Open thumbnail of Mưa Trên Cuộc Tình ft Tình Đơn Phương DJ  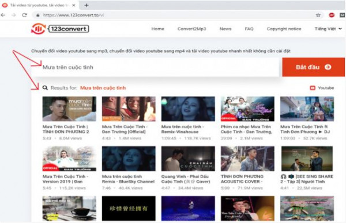(307, 109)
